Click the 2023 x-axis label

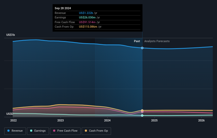pos(61,121)
